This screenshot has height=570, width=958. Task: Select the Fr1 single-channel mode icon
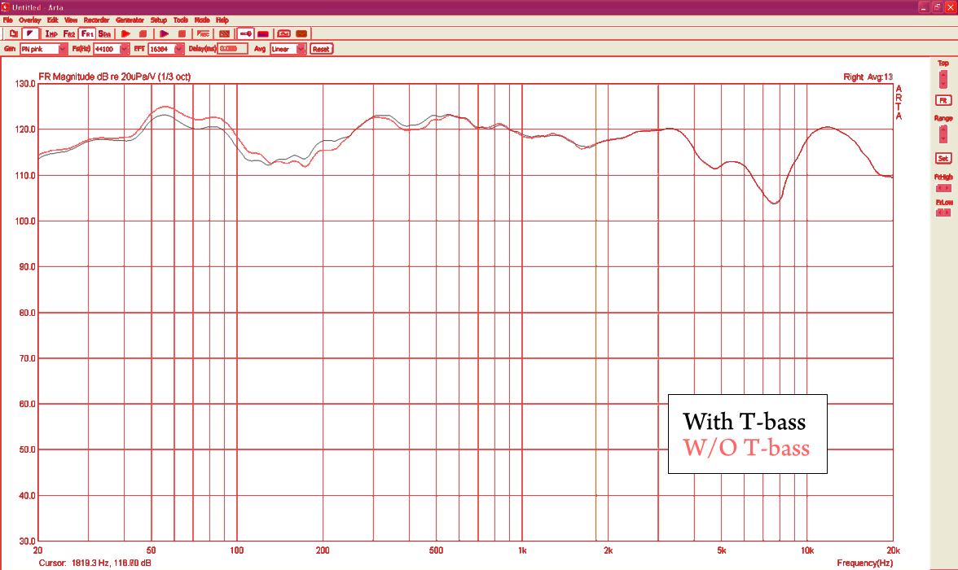tap(87, 33)
